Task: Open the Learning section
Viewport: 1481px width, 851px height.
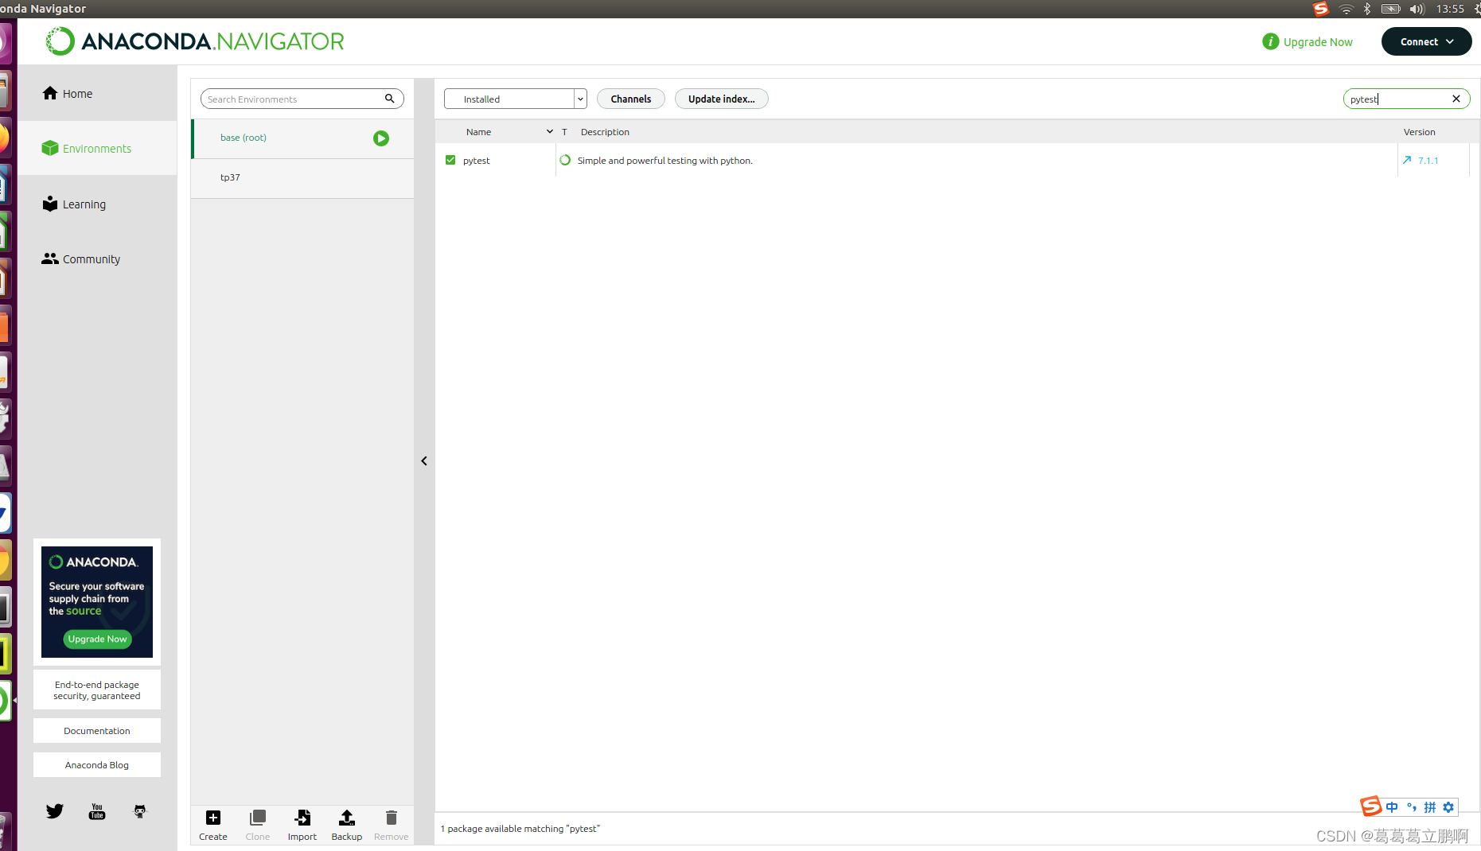Action: coord(97,204)
